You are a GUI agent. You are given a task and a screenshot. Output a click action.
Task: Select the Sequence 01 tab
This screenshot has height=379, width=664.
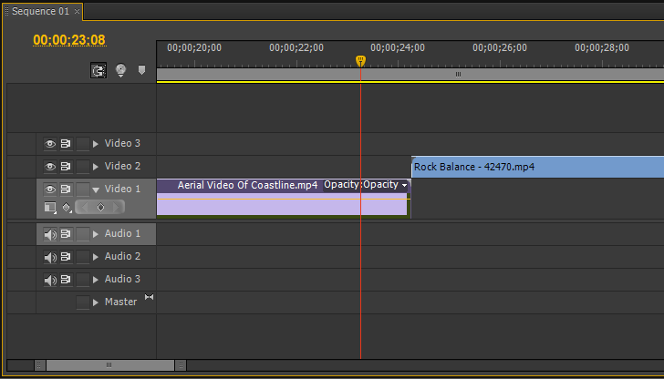coord(40,12)
